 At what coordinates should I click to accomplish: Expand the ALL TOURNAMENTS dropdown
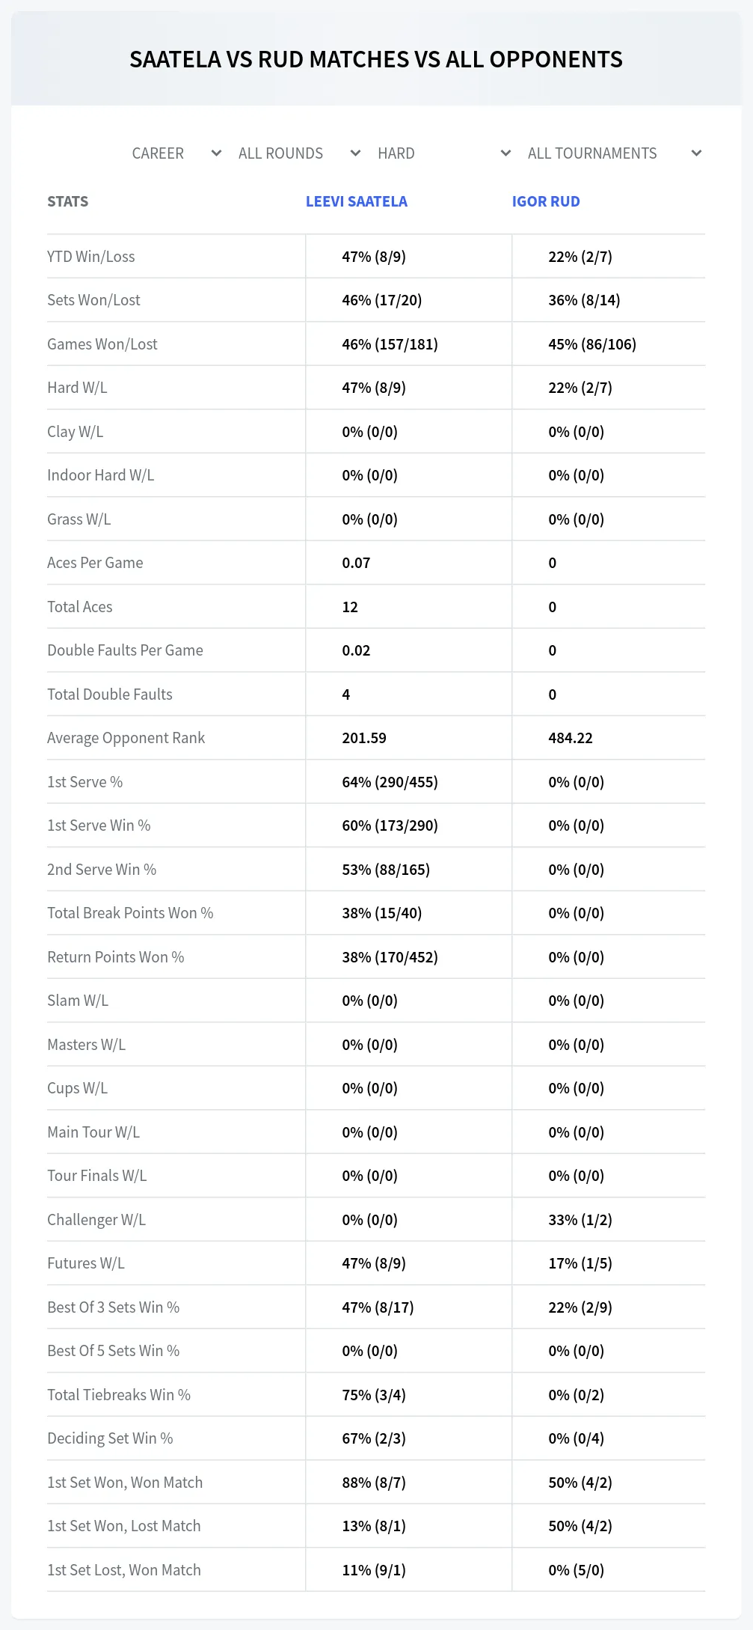(x=615, y=153)
